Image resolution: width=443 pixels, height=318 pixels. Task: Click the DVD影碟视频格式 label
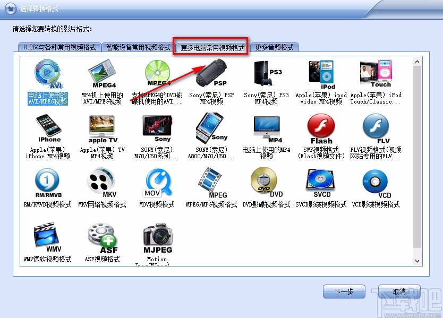coord(267,204)
